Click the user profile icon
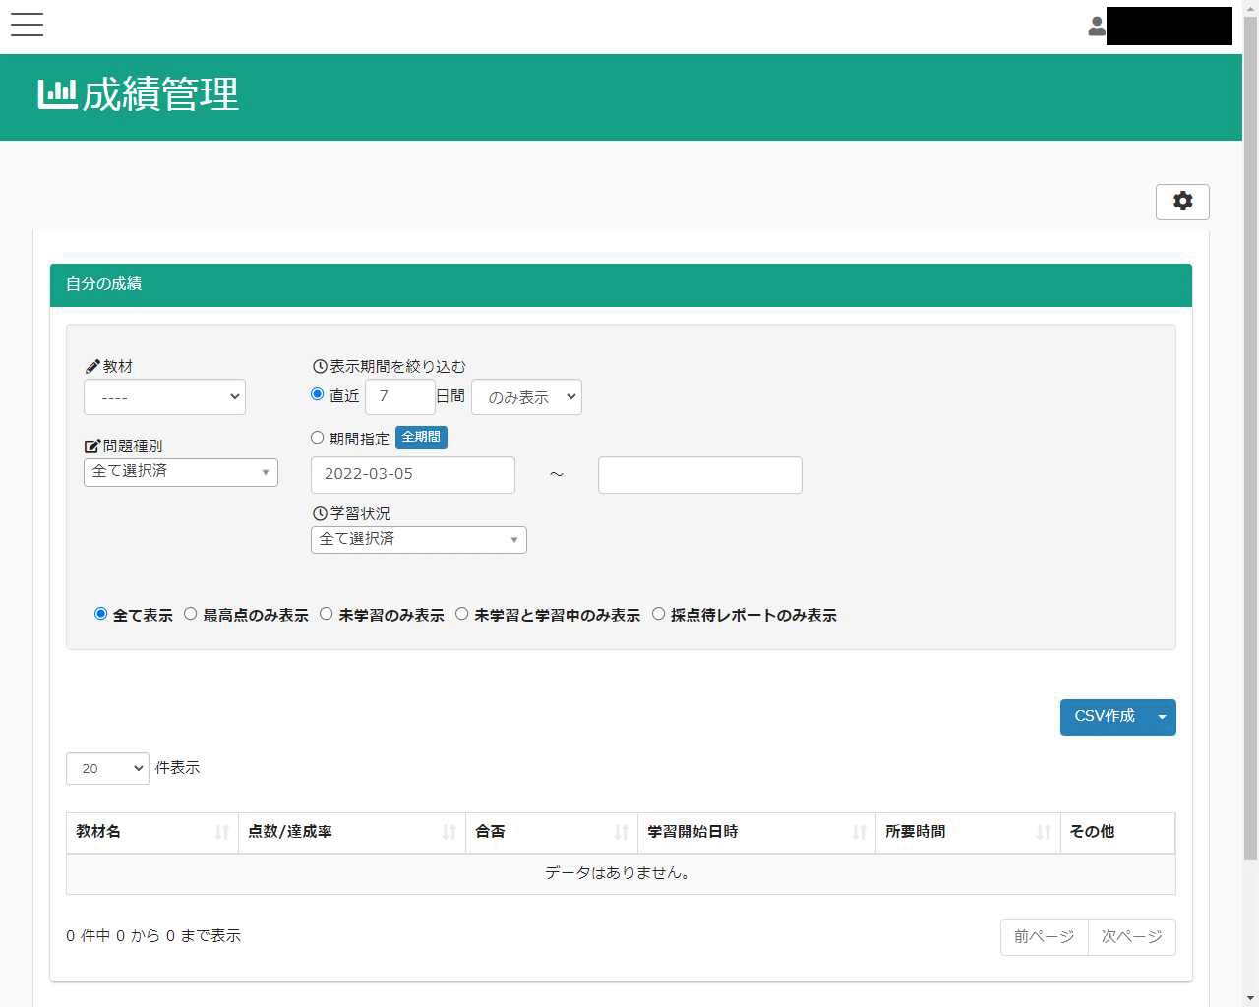The height and width of the screenshot is (1007, 1259). pos(1097,27)
